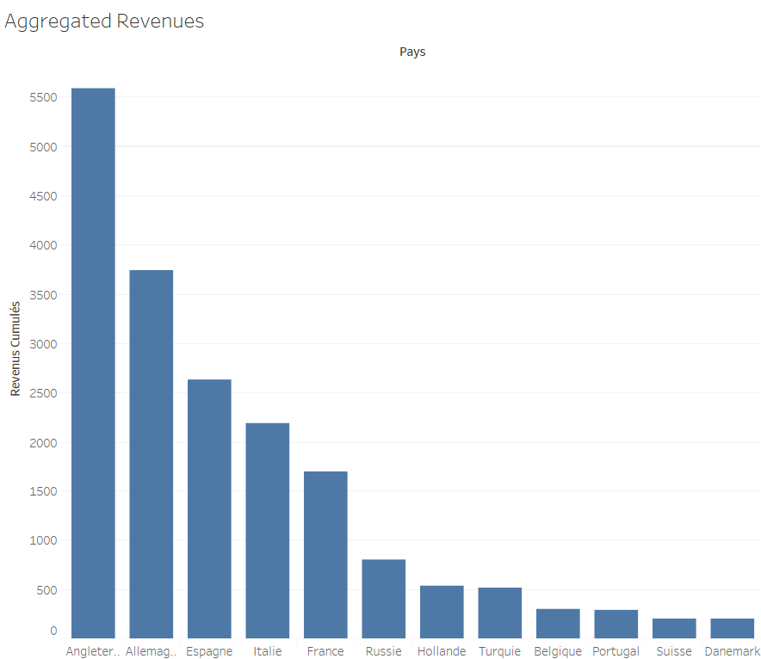Screen dimensions: 761x659
Task: Click the Angleterre bar in the chart
Action: point(93,361)
